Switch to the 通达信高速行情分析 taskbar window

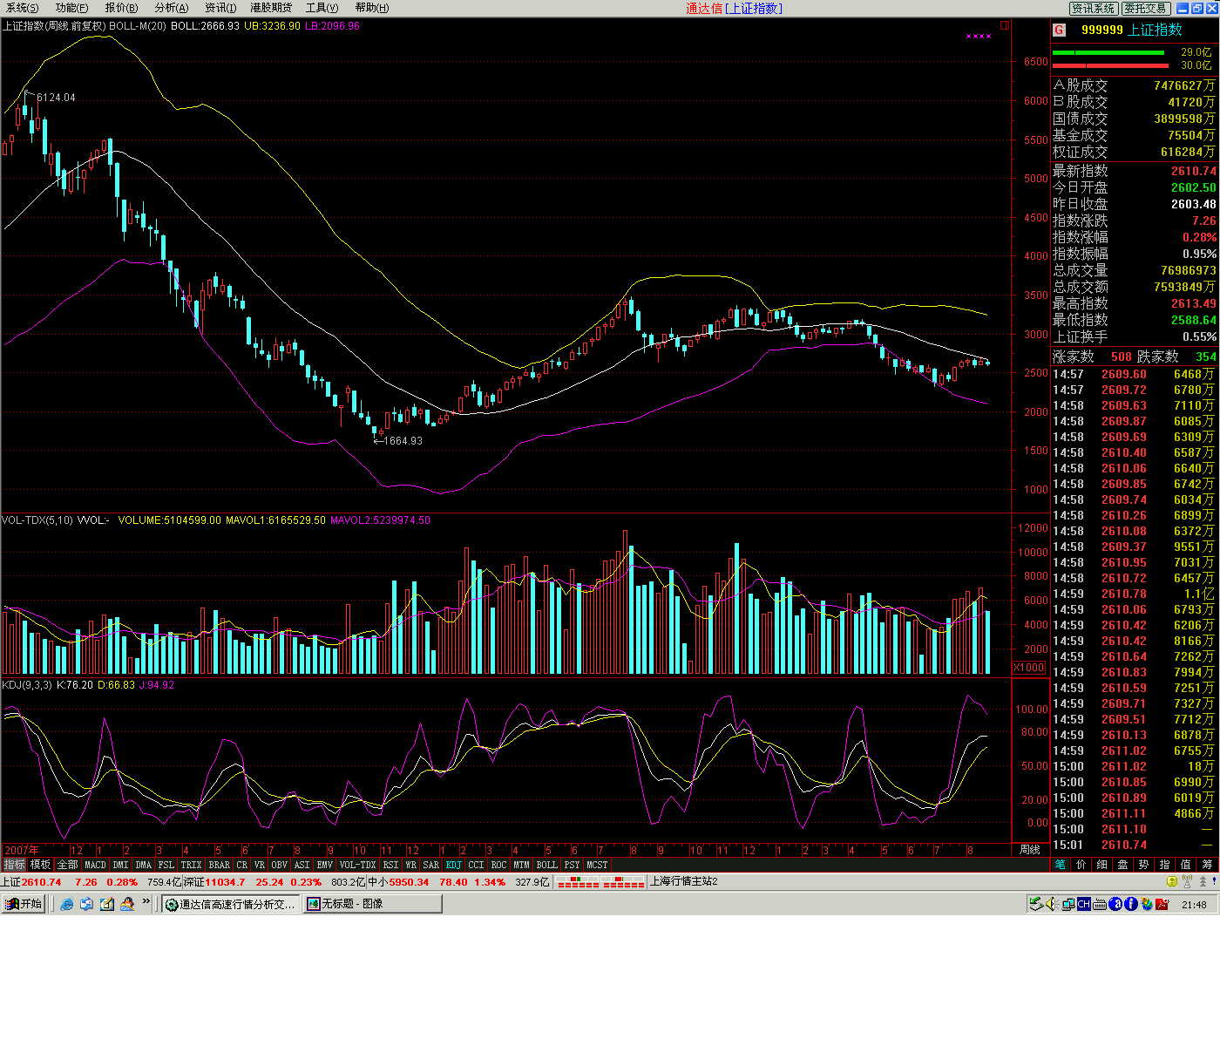(x=232, y=904)
